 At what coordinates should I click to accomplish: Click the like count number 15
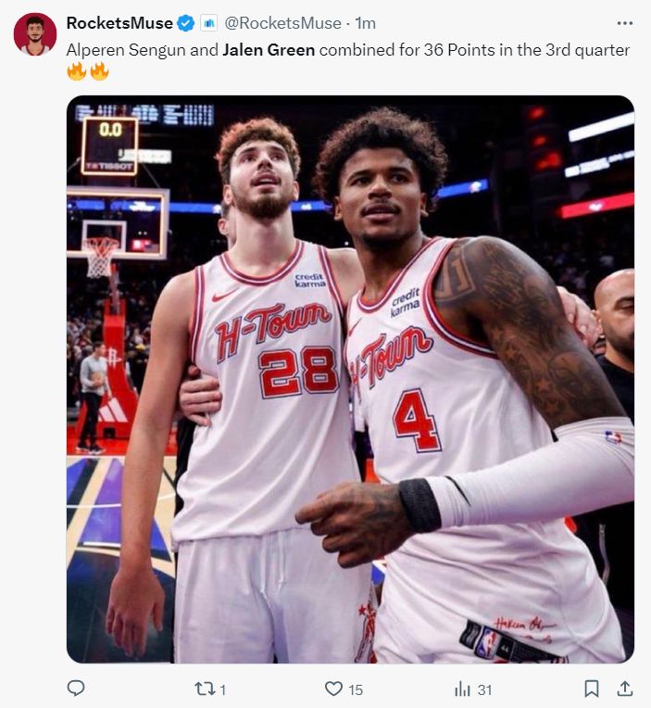[x=356, y=689]
